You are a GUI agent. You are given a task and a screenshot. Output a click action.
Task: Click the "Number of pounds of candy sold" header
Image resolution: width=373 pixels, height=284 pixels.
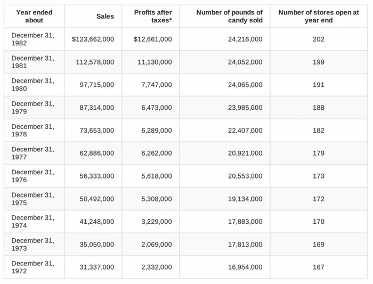pyautogui.click(x=229, y=16)
